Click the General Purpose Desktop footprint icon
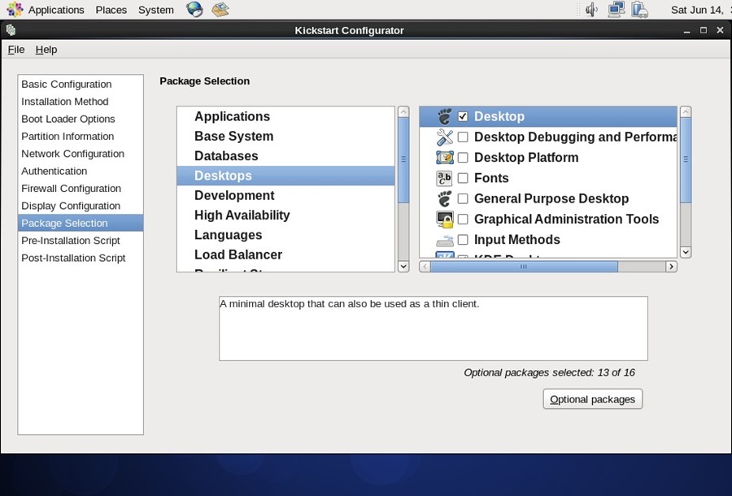This screenshot has width=732, height=496. [x=444, y=198]
